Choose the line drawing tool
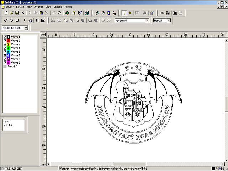228x171 pixels. [6, 21]
